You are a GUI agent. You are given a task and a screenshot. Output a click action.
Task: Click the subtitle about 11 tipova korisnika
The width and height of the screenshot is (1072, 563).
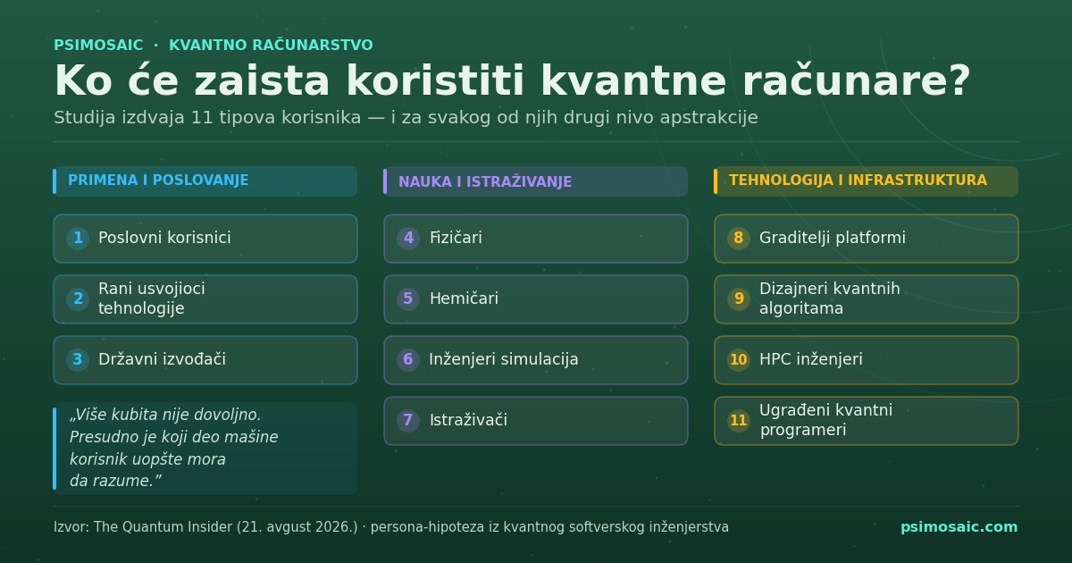(406, 118)
